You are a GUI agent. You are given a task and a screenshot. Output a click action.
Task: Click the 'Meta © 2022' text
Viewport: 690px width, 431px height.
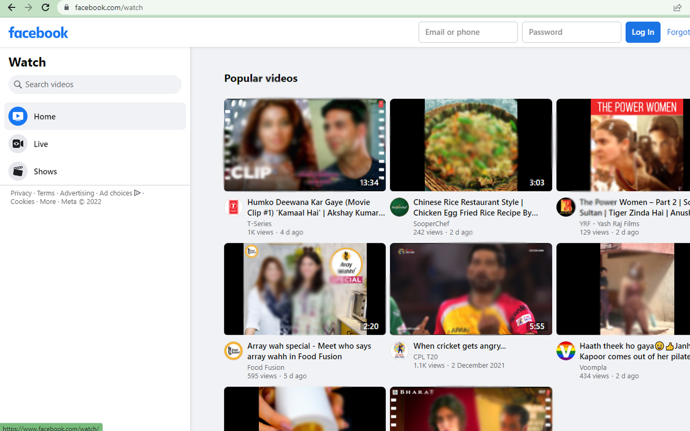pyautogui.click(x=81, y=202)
